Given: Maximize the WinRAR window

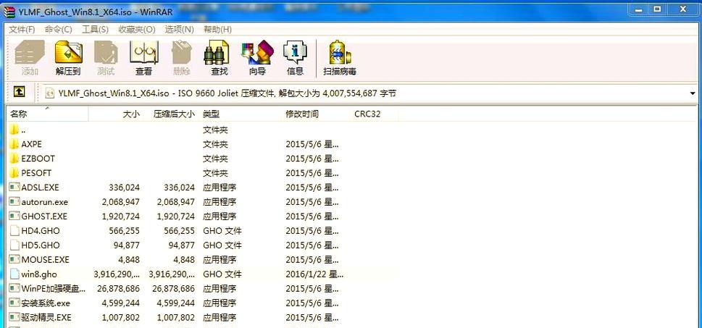Looking at the screenshot, I should click(x=656, y=9).
